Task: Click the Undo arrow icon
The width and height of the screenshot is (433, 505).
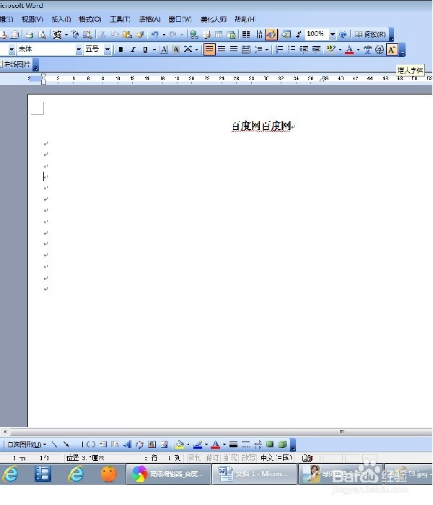Action: (x=154, y=34)
